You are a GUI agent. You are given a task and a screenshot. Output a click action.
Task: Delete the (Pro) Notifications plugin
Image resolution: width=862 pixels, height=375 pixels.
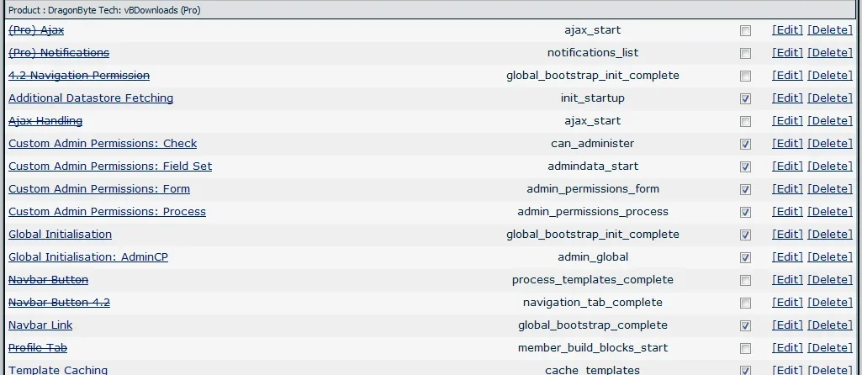click(830, 53)
